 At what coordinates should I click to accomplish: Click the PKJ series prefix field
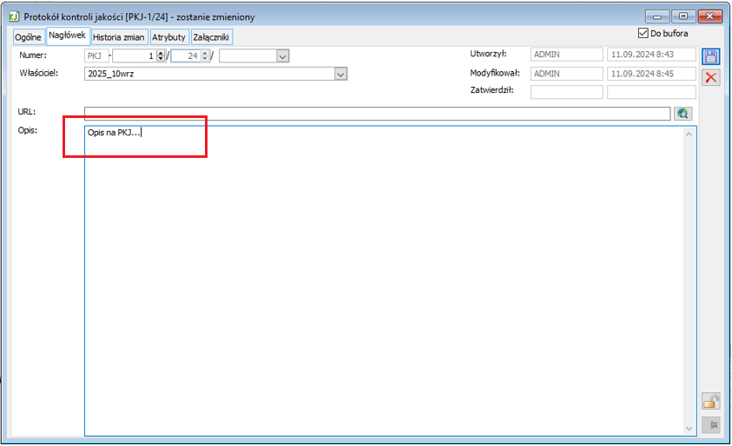[96, 56]
